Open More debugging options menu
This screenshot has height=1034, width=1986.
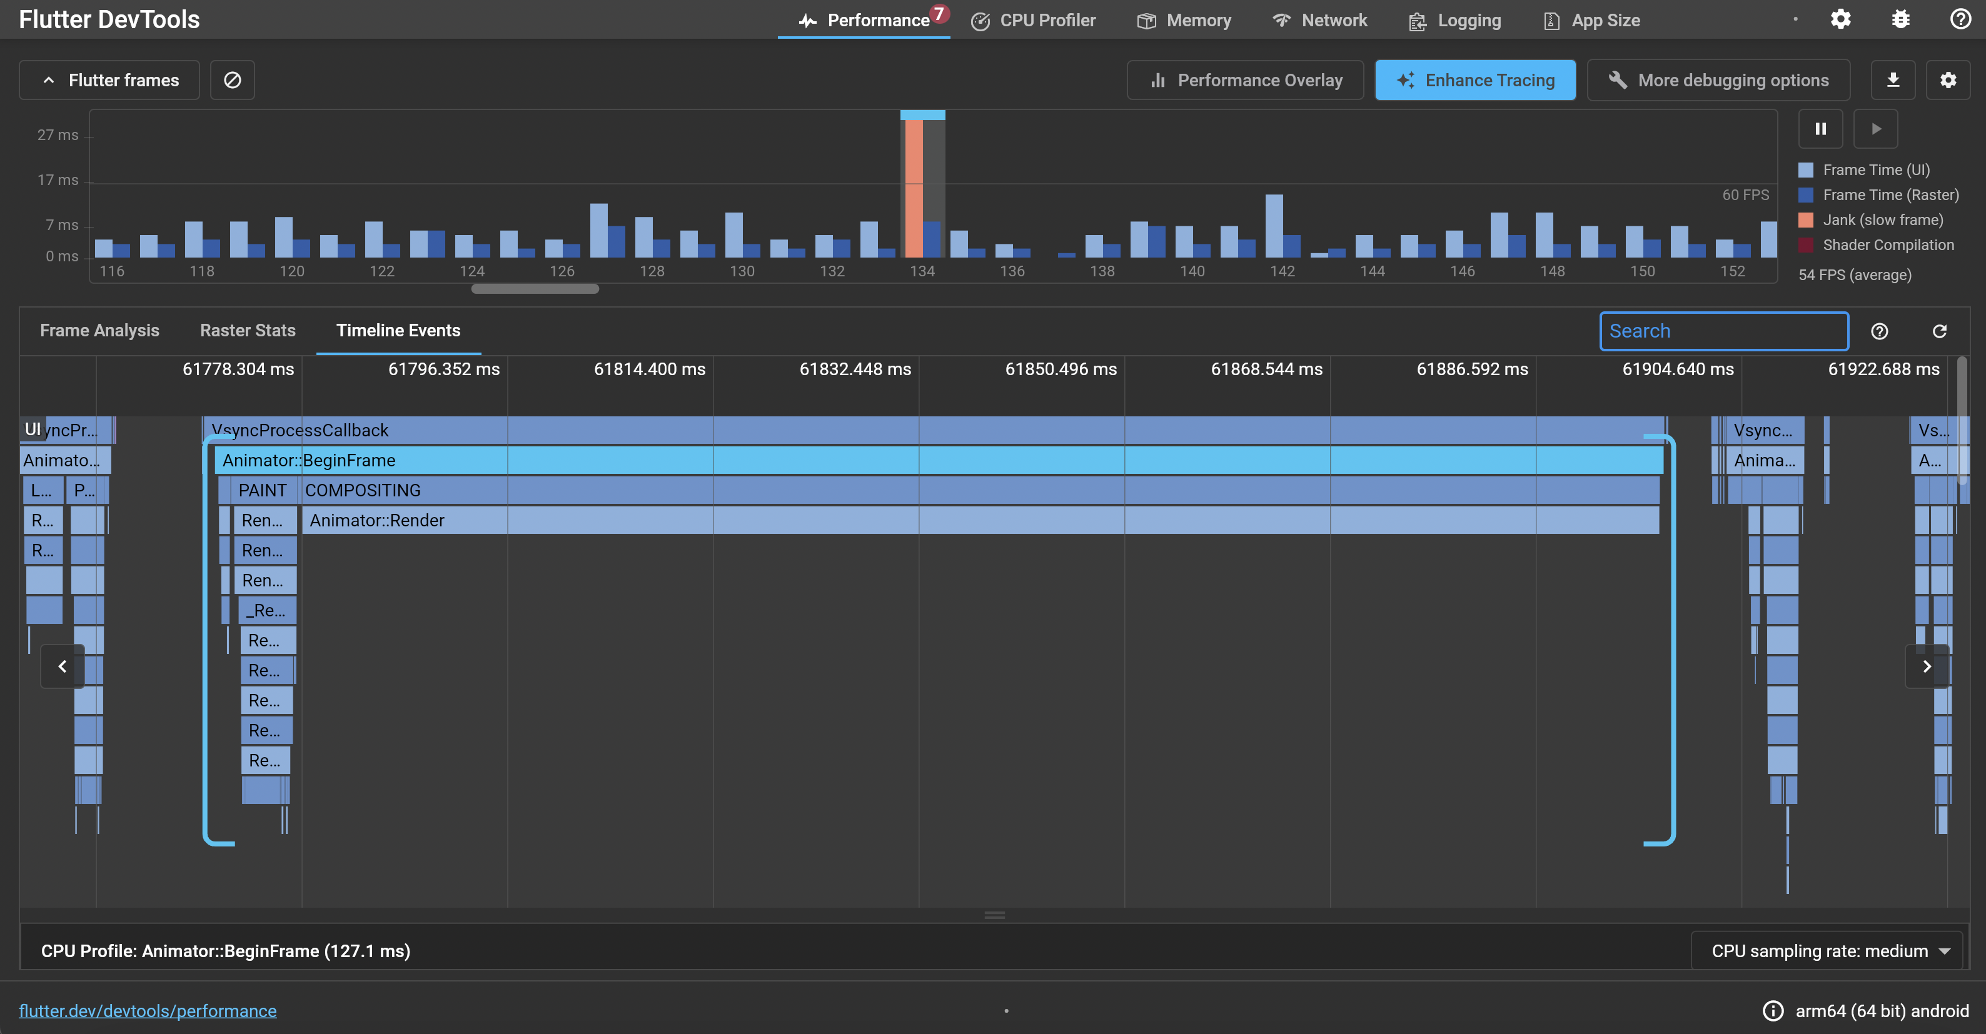pos(1718,80)
